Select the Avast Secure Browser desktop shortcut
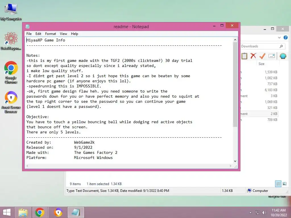The height and width of the screenshot is (218, 291). point(11,102)
